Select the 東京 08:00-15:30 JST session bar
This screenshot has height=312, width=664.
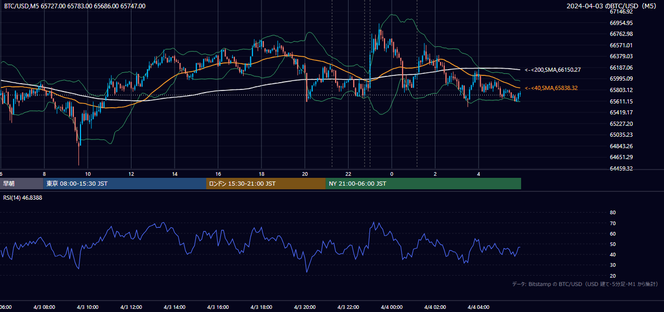point(125,184)
